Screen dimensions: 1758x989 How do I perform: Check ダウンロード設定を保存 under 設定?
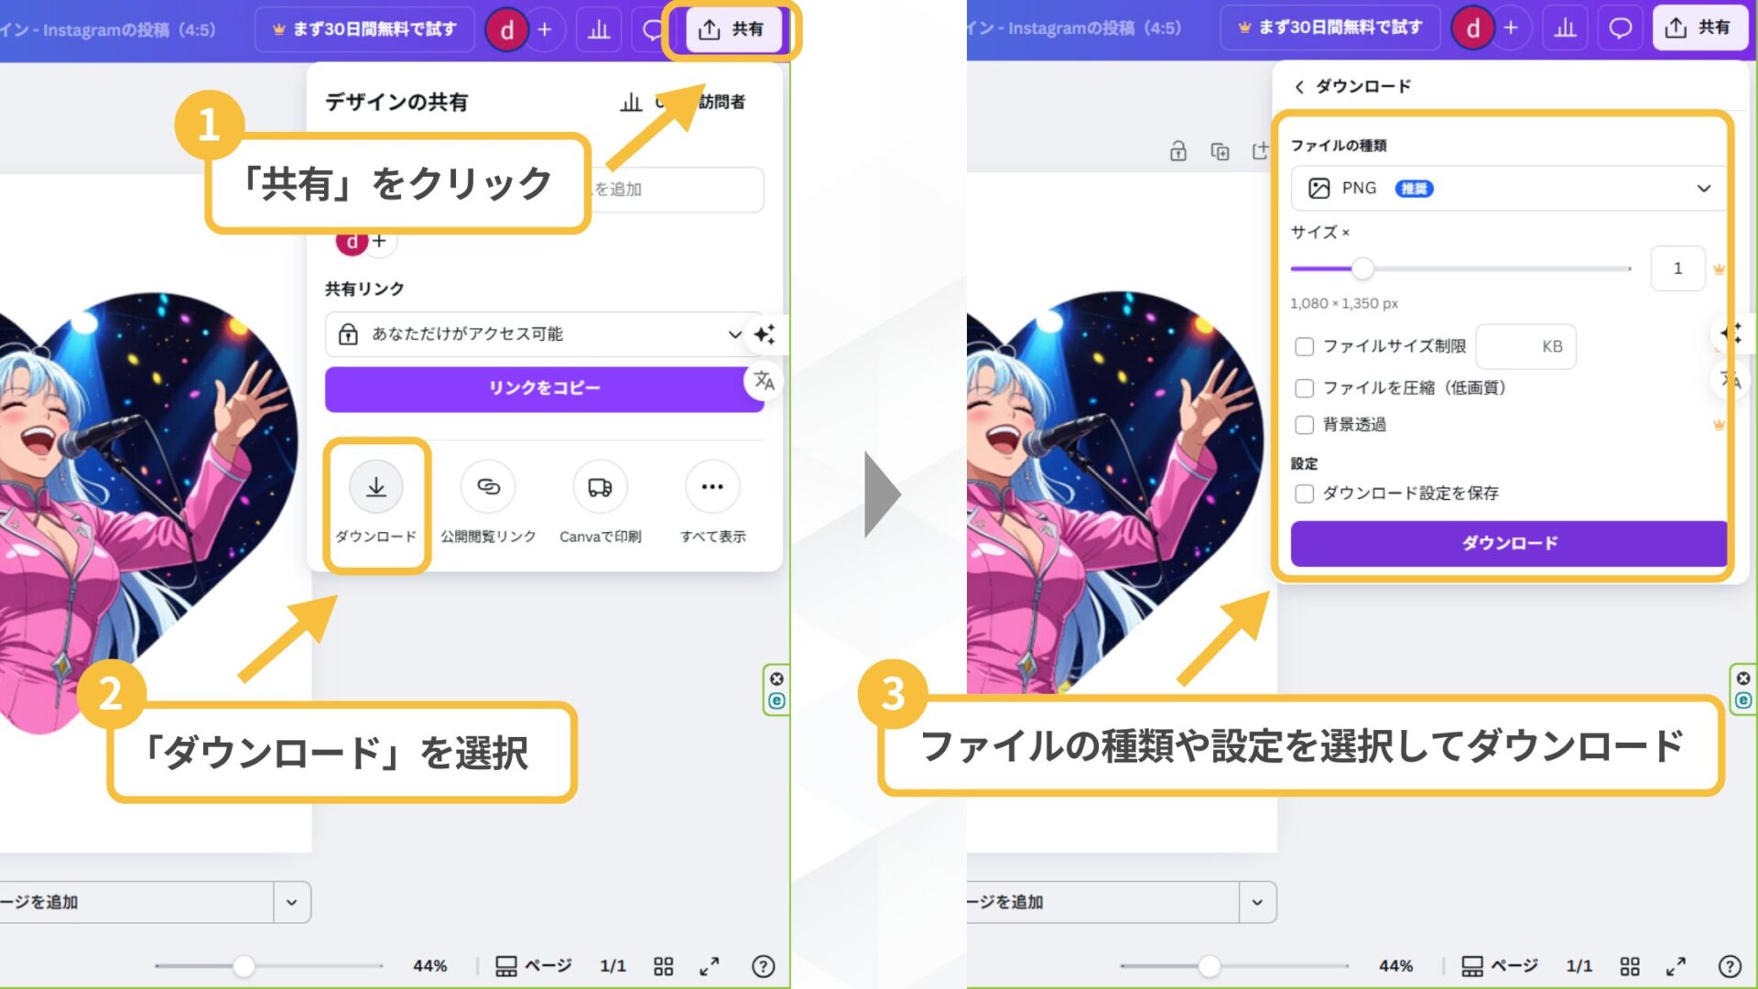(1304, 494)
